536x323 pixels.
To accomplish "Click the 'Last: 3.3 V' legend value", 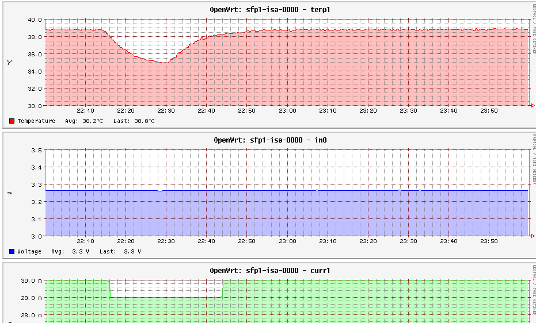I will pos(120,251).
